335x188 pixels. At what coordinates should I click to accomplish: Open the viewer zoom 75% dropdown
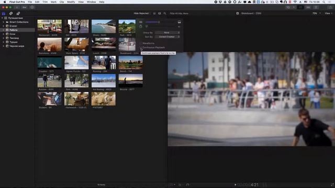pos(316,14)
